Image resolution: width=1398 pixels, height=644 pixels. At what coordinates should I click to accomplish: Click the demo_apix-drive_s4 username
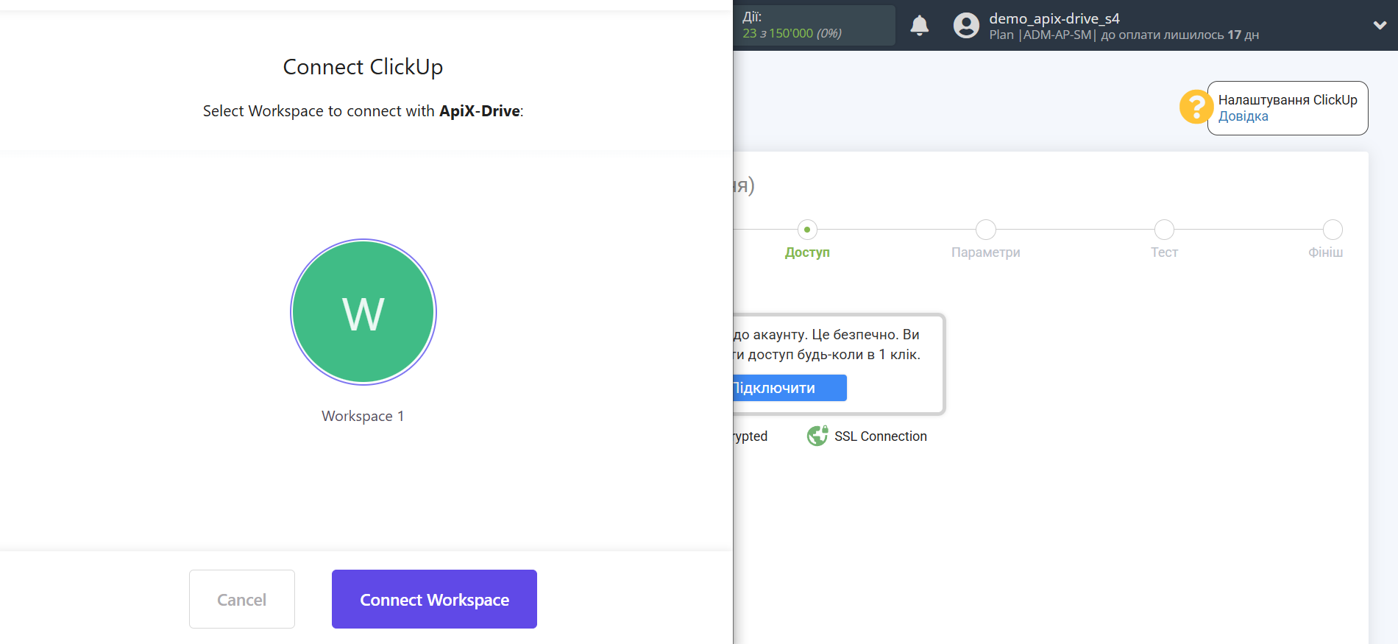click(x=1054, y=18)
